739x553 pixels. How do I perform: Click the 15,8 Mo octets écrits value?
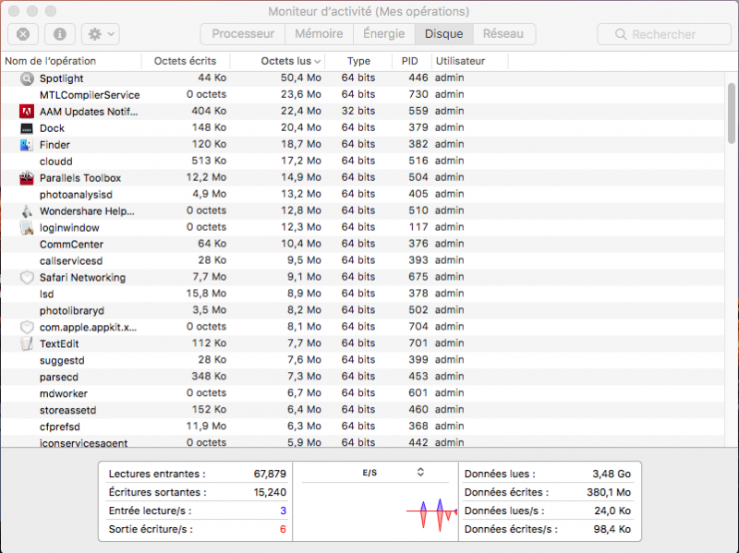tap(206, 293)
